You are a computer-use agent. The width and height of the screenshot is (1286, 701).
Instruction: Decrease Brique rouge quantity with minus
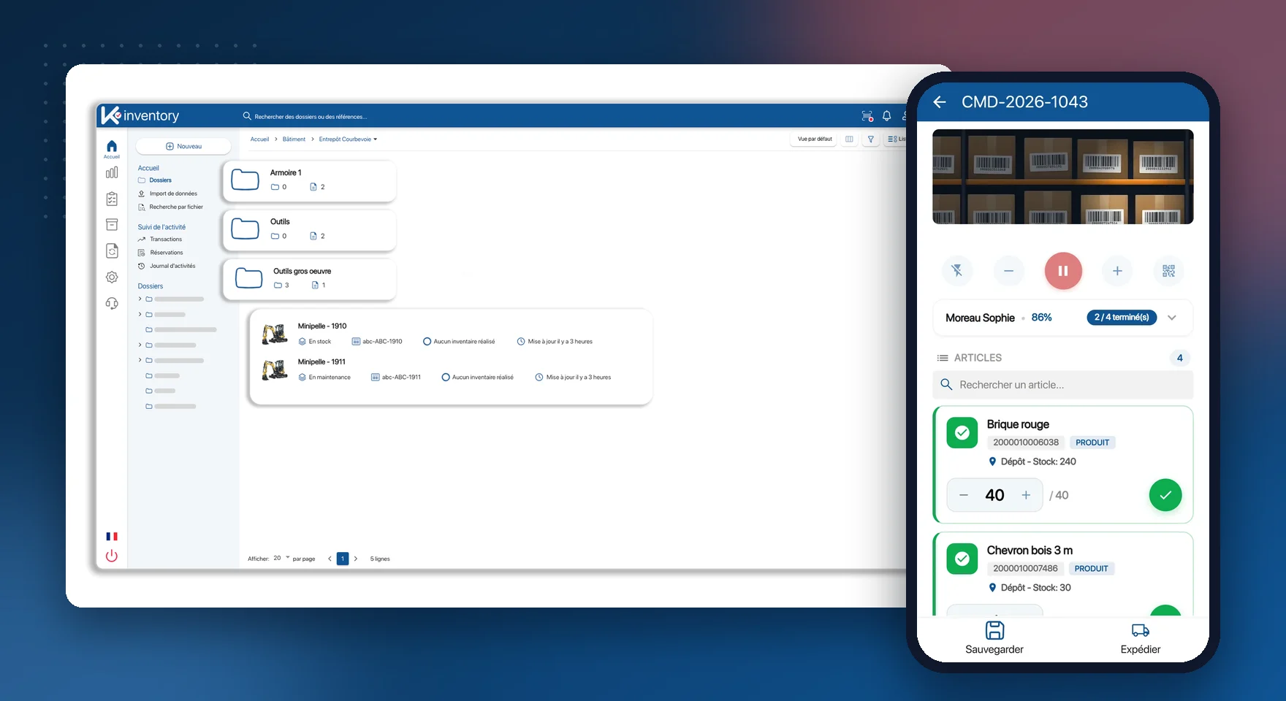tap(964, 495)
